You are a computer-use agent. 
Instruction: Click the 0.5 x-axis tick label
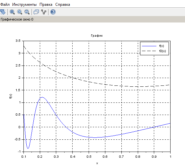pos(89,157)
